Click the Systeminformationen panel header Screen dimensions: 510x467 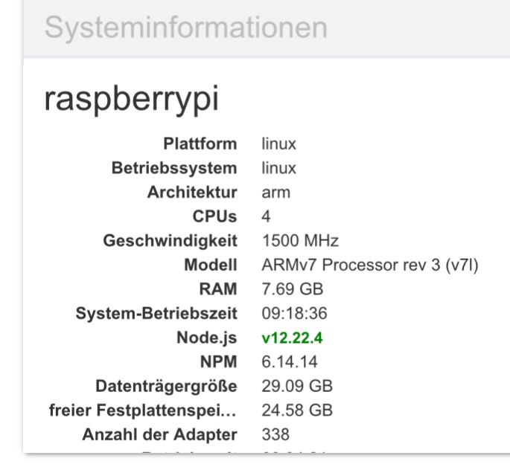[186, 28]
